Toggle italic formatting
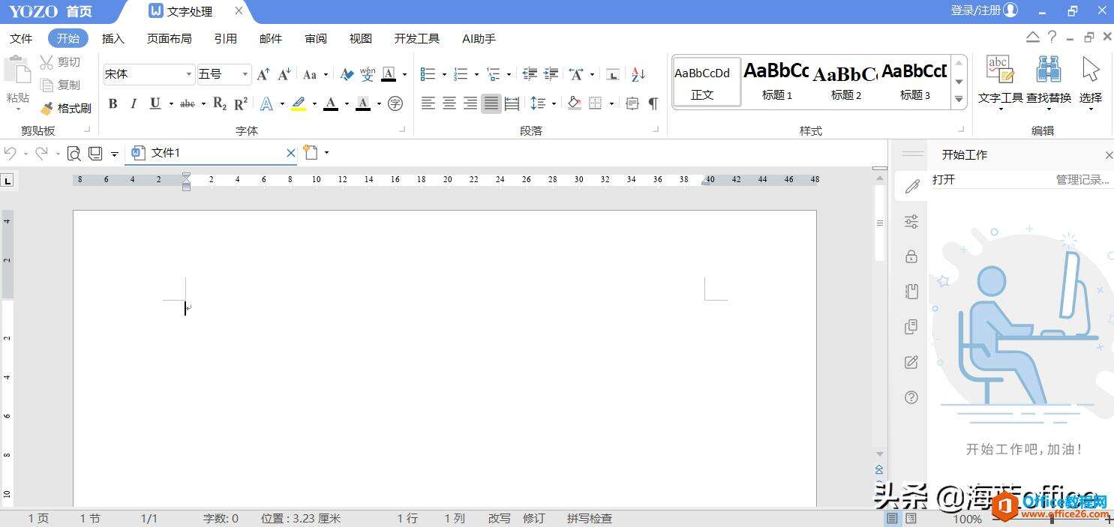This screenshot has height=527, width=1114. point(134,103)
